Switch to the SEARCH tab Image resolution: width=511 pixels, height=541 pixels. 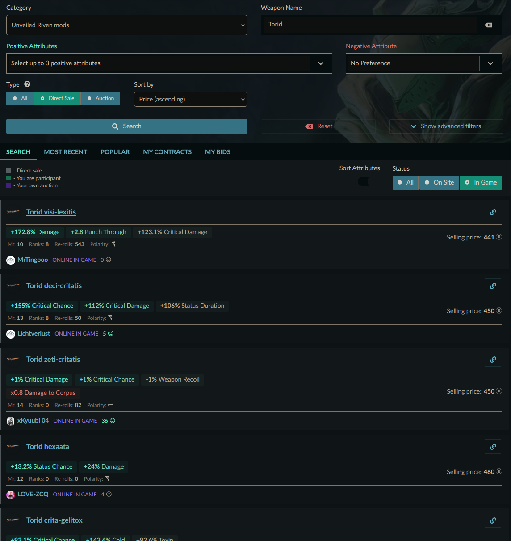pos(18,152)
